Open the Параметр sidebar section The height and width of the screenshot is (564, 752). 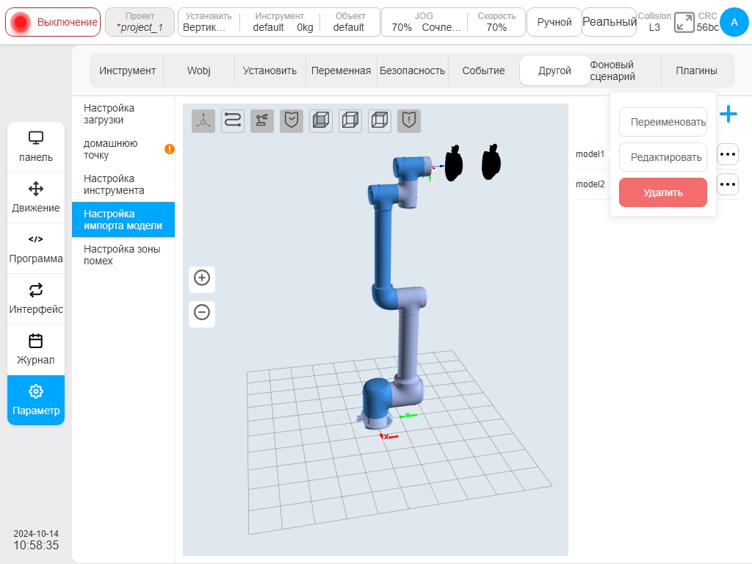36,400
